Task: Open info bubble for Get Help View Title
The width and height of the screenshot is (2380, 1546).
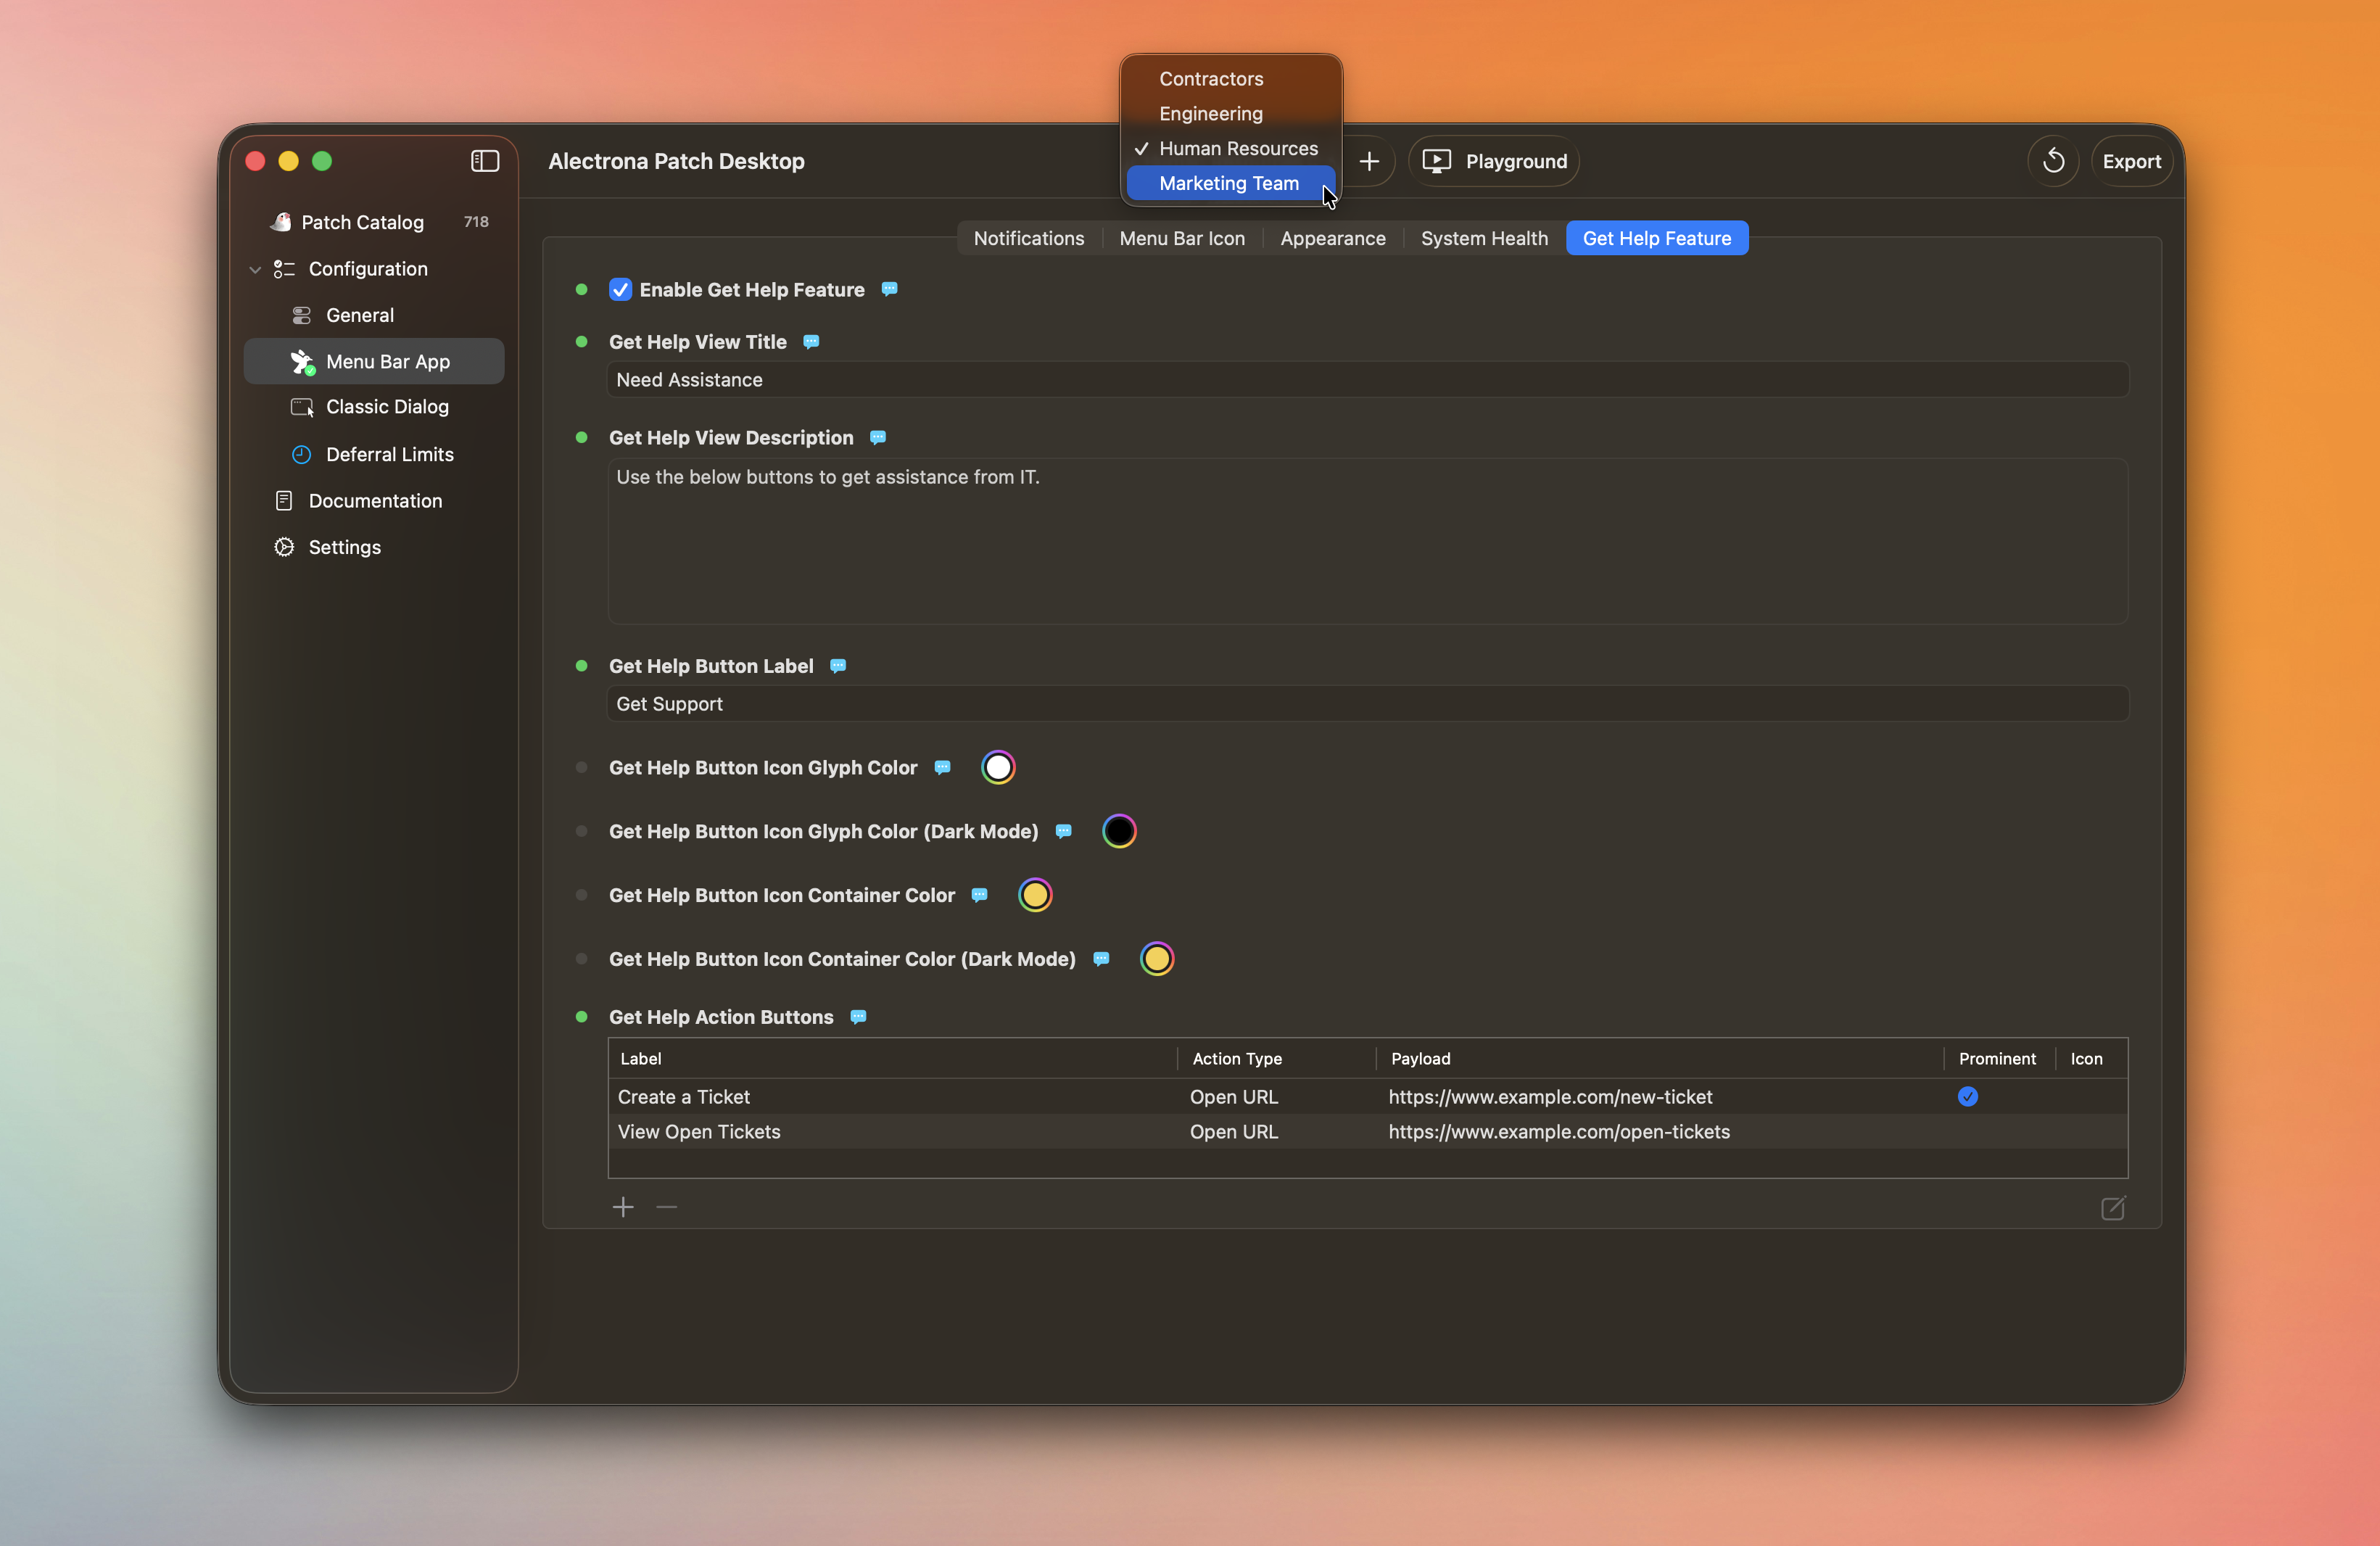Action: [x=811, y=342]
